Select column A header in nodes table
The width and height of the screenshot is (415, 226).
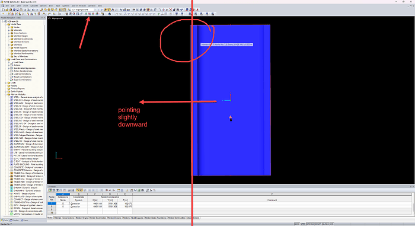click(63, 194)
